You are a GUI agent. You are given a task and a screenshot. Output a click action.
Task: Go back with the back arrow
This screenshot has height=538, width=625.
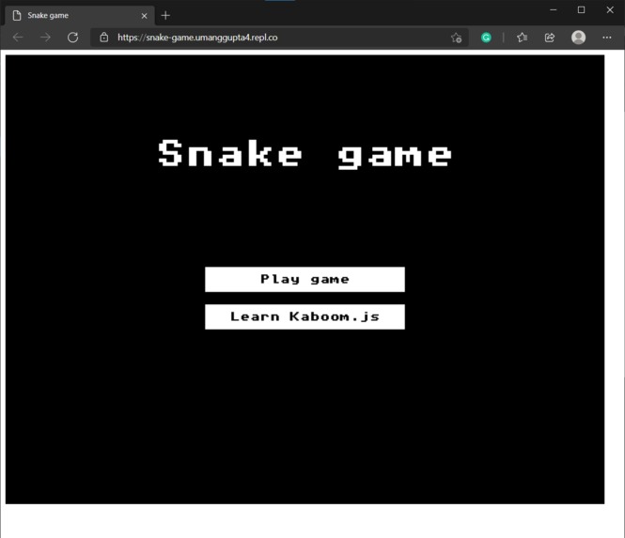(x=18, y=38)
